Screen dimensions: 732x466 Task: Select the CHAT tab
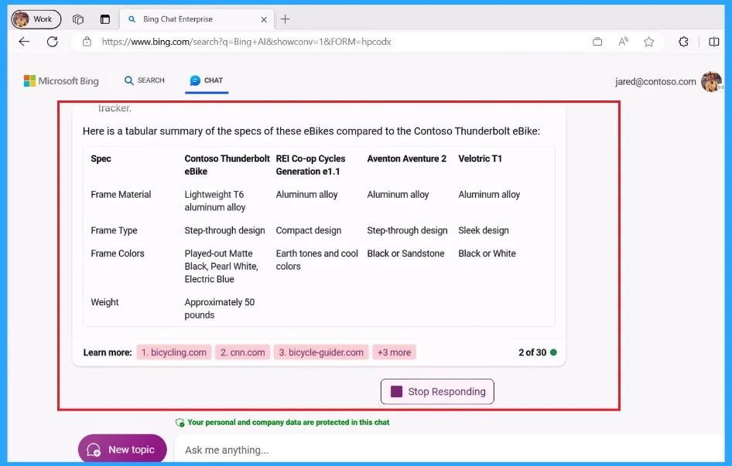pyautogui.click(x=207, y=80)
